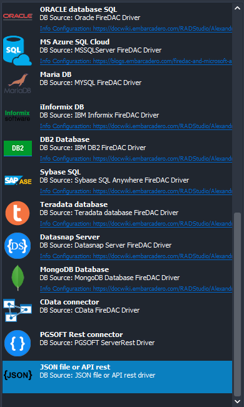Select Maria DB title
The width and height of the screenshot is (244, 407).
point(56,74)
